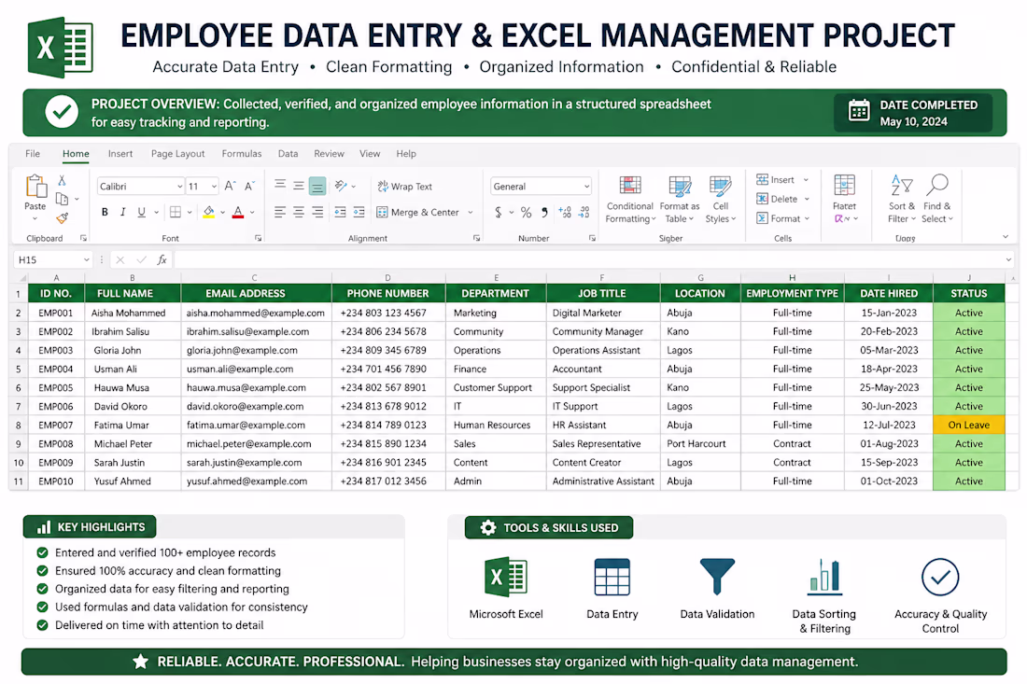Apply Comma Style format

pyautogui.click(x=544, y=212)
